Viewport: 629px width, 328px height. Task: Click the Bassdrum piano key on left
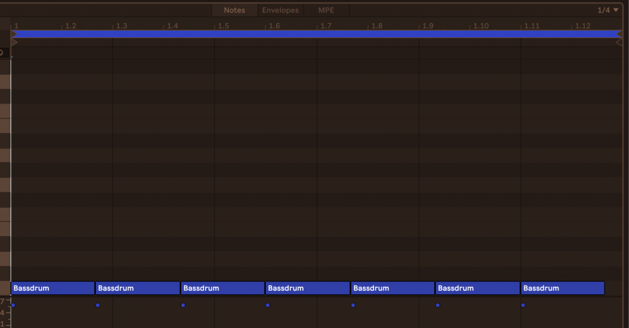tap(5, 288)
